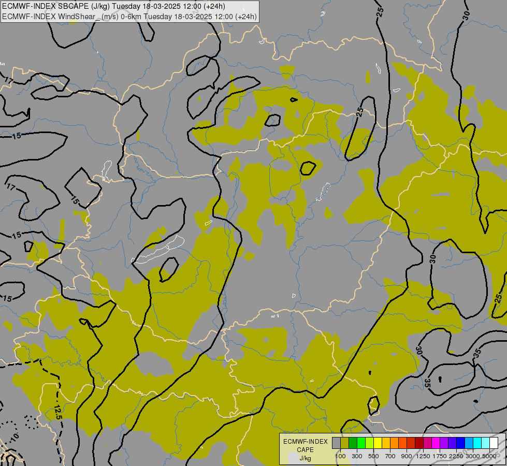Viewport: 507px width, 466px height.
Task: Select the bright magenta legend swatch
Action: (436, 443)
